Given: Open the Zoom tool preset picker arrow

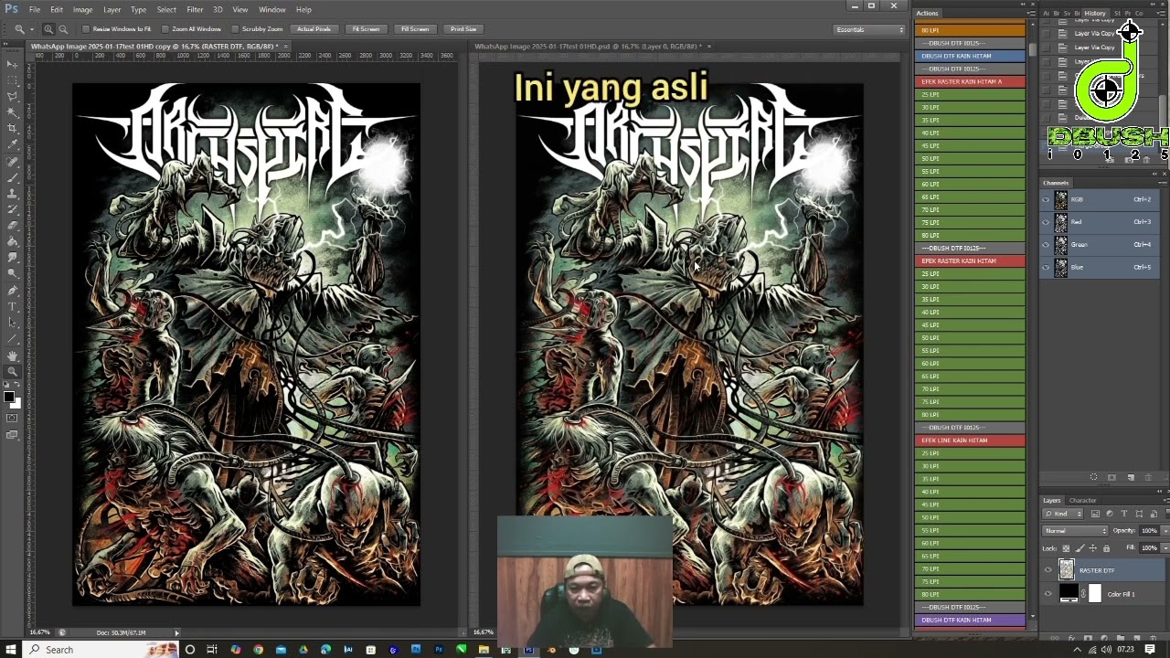Looking at the screenshot, I should pos(32,29).
